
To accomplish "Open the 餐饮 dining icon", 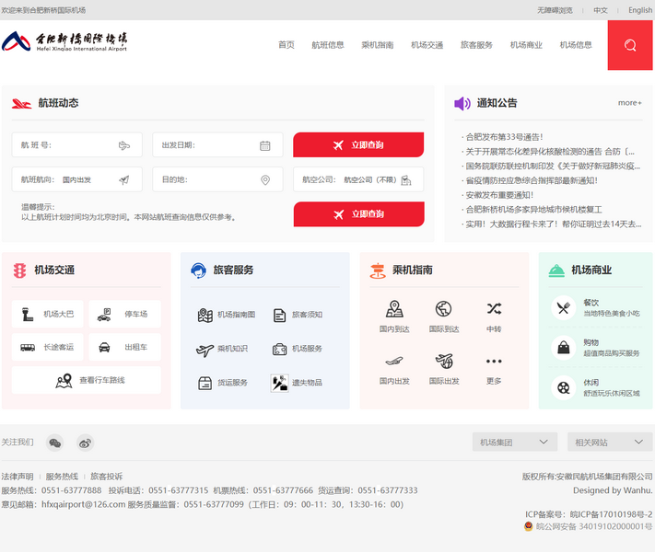I will pos(563,307).
